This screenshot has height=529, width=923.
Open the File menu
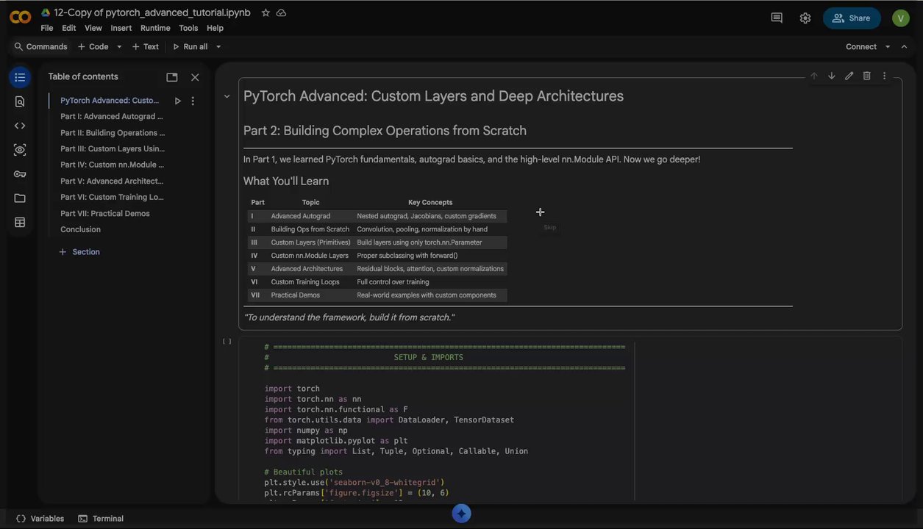(47, 28)
